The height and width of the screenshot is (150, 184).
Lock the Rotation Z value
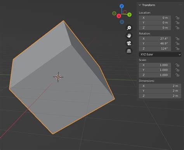click(177, 48)
